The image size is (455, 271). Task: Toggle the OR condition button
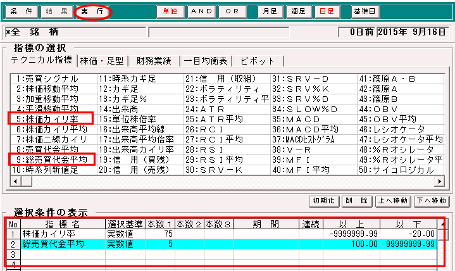(232, 11)
